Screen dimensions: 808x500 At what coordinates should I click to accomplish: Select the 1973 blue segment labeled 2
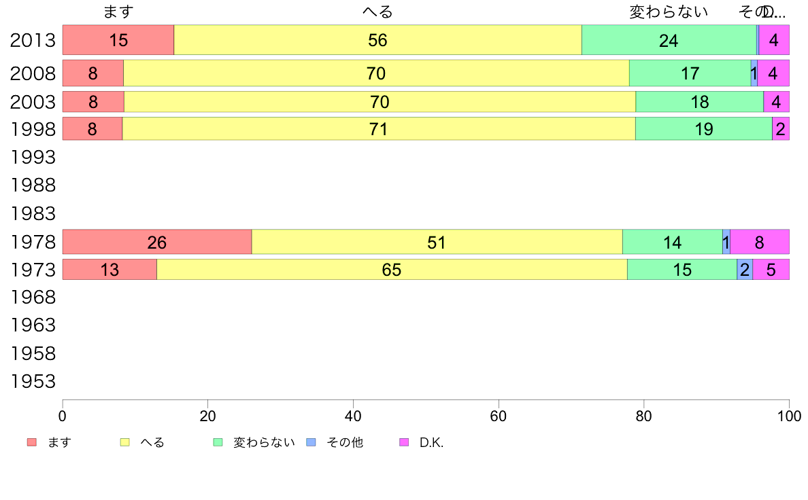[745, 269]
